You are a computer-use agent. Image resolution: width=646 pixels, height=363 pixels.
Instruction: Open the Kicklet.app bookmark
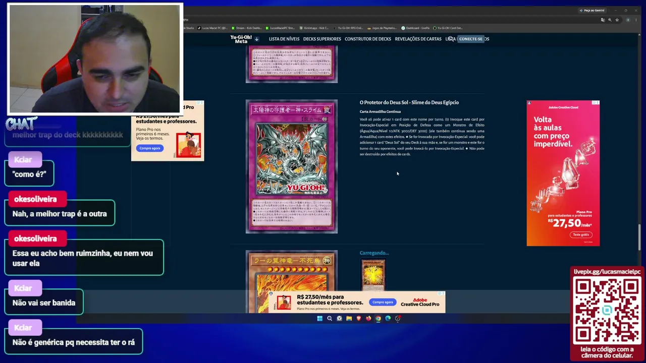point(314,28)
